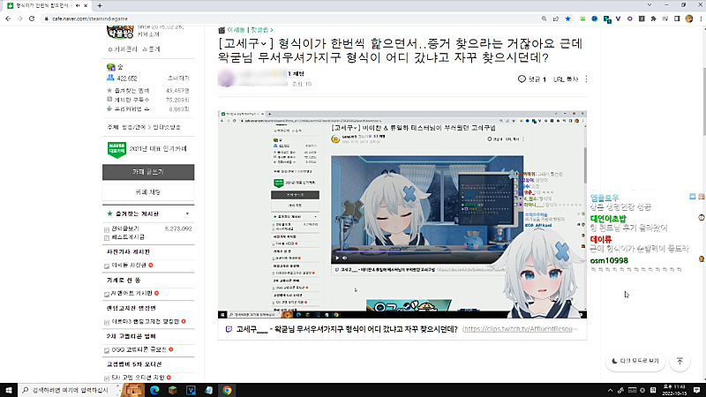Click the 통계 statistics link
The image size is (706, 397).
152,49
